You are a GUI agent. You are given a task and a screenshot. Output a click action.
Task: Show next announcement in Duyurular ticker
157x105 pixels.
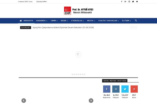[135, 28]
